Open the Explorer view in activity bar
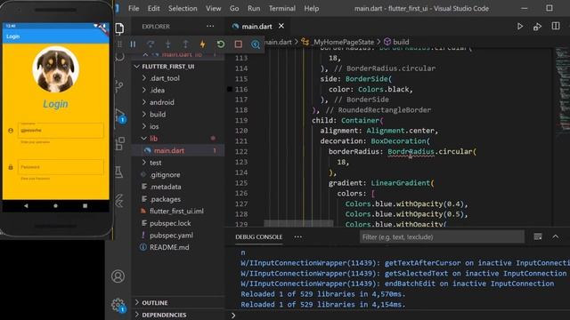 click(x=119, y=28)
